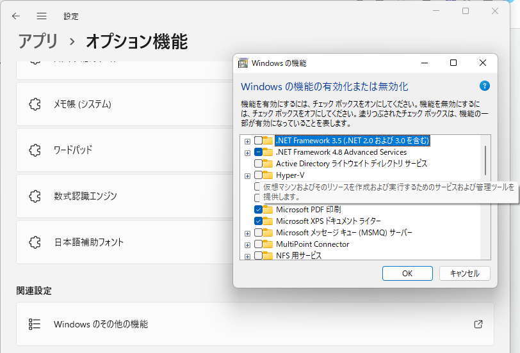The image size is (520, 353).
Task: Click folder icon for NFS 用サービス
Action: (x=268, y=255)
